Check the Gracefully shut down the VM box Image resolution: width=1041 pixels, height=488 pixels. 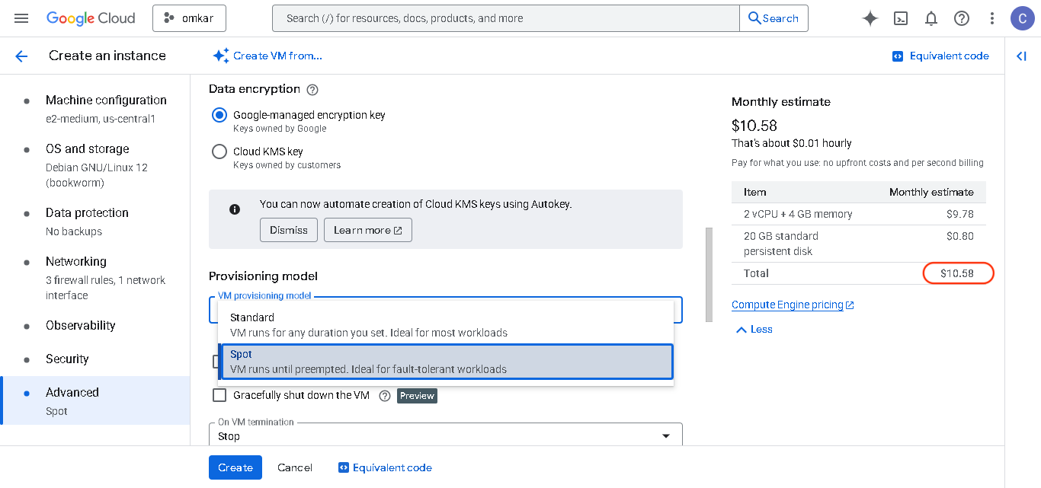click(x=219, y=395)
